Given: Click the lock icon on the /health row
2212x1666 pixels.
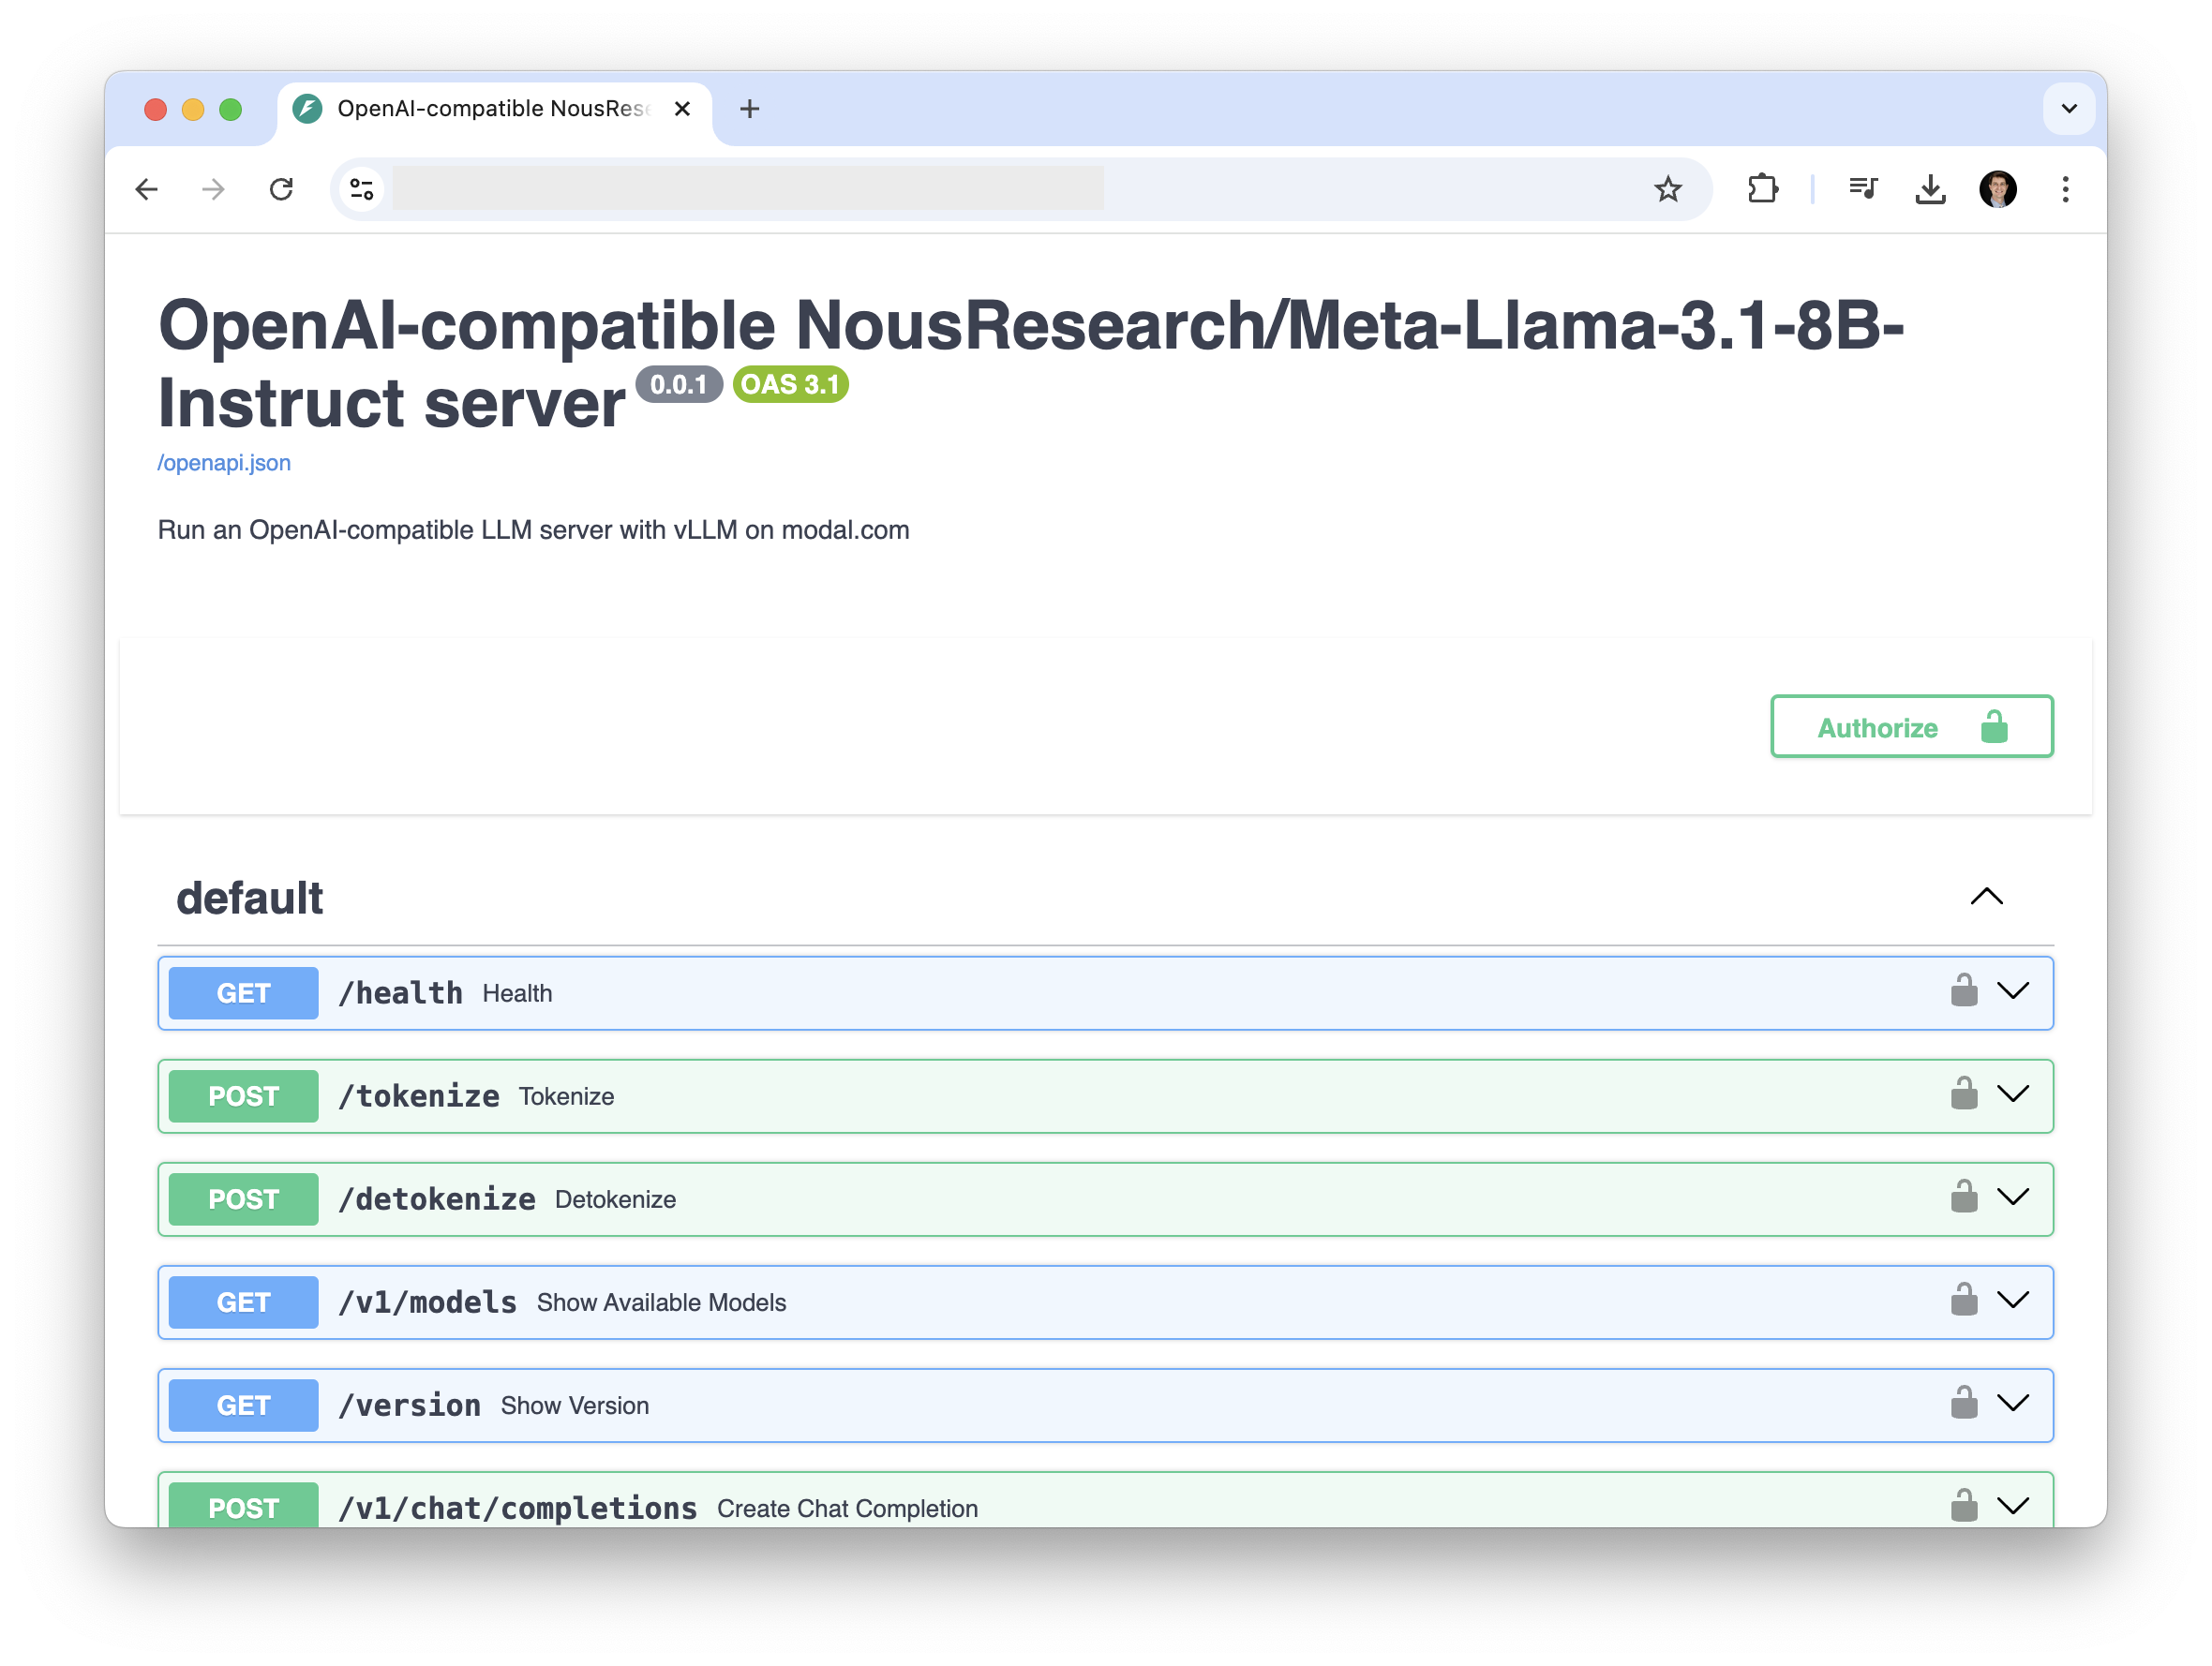Looking at the screenshot, I should pos(1963,991).
